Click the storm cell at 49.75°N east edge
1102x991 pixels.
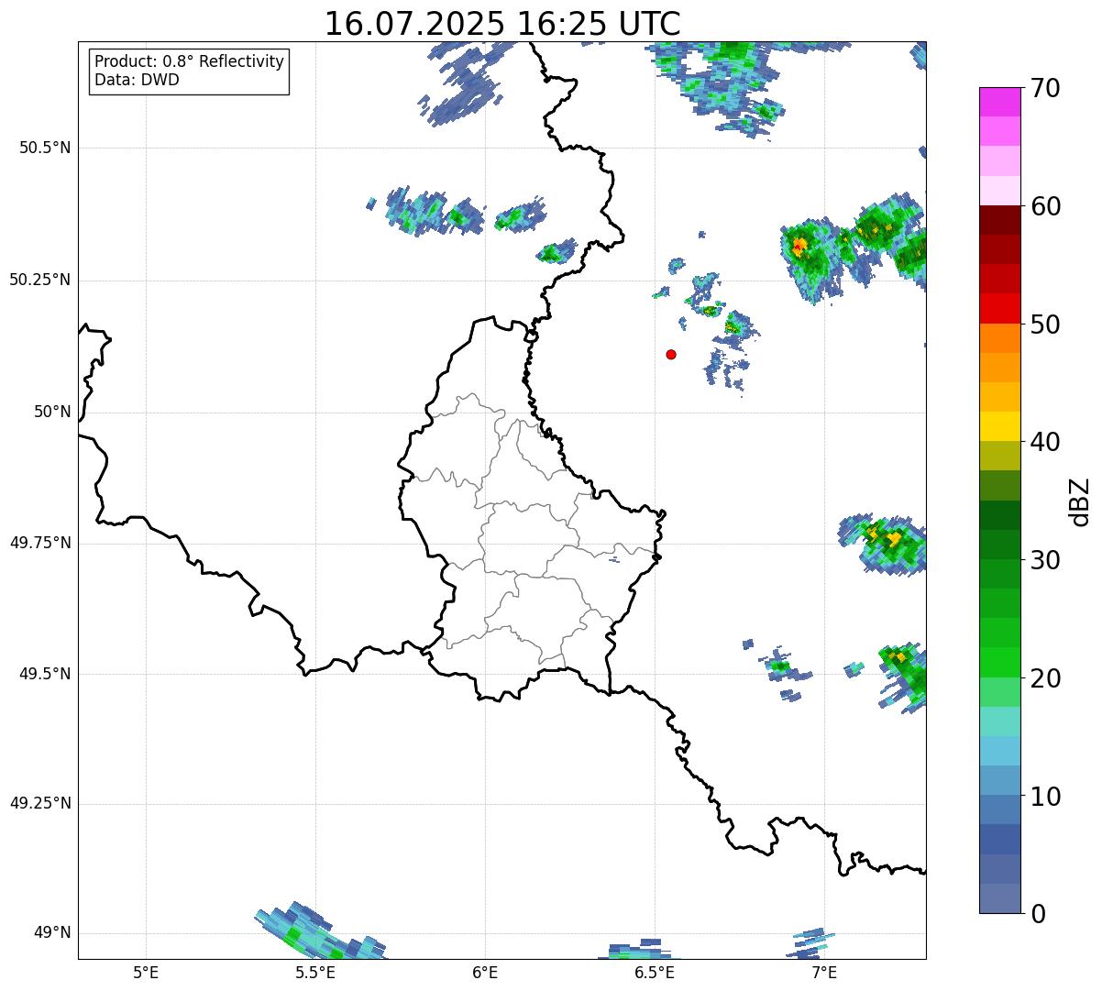coord(884,544)
